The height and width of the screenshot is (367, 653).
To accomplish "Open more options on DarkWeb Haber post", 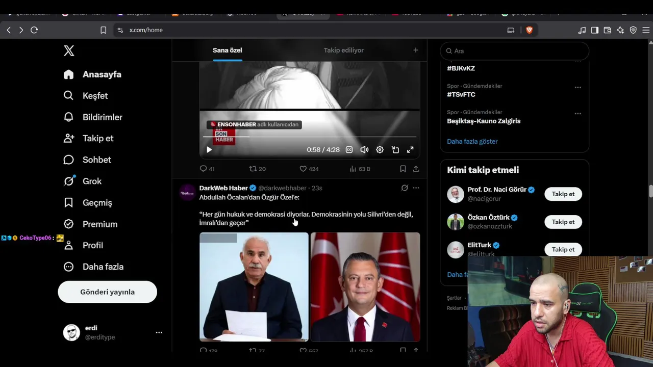I will [x=416, y=188].
